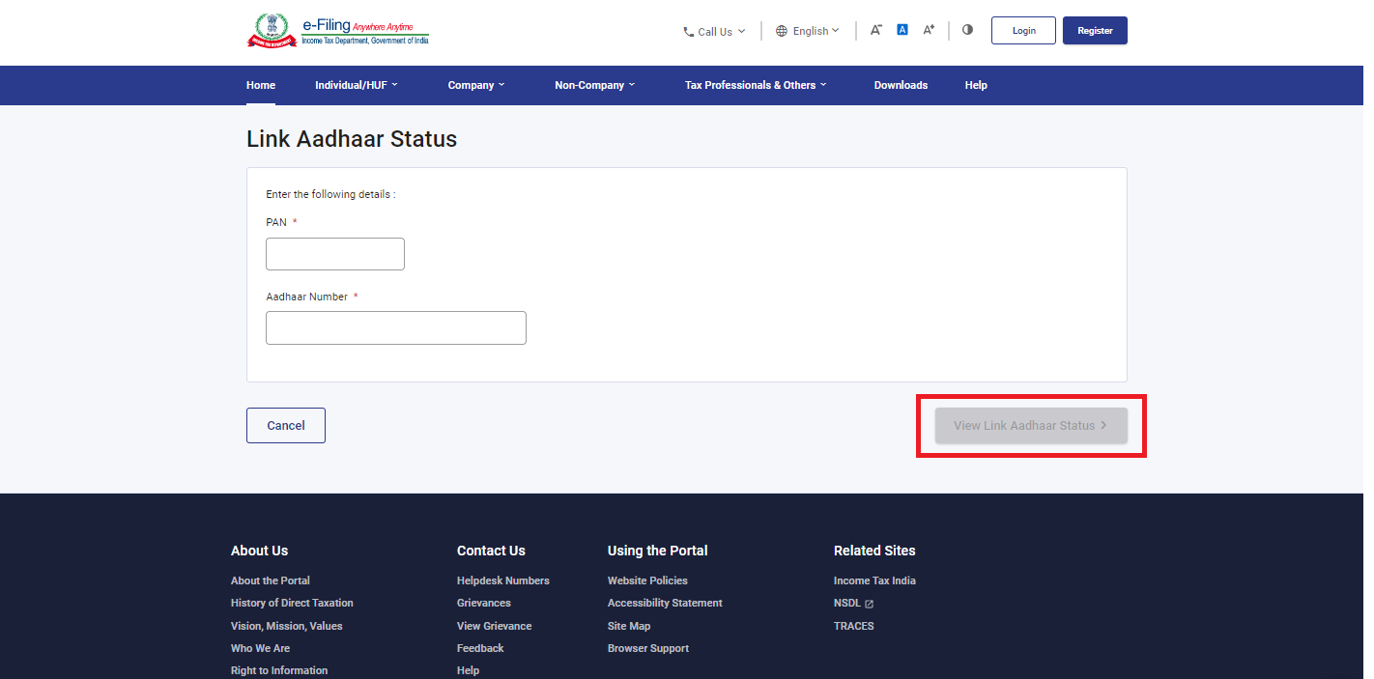
Task: Open NSDL external link icon
Action: coord(869,604)
